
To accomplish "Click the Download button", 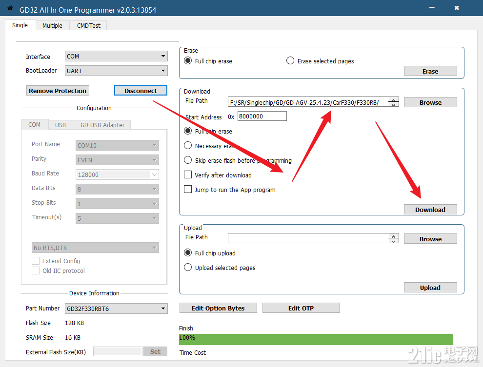I will pos(430,210).
